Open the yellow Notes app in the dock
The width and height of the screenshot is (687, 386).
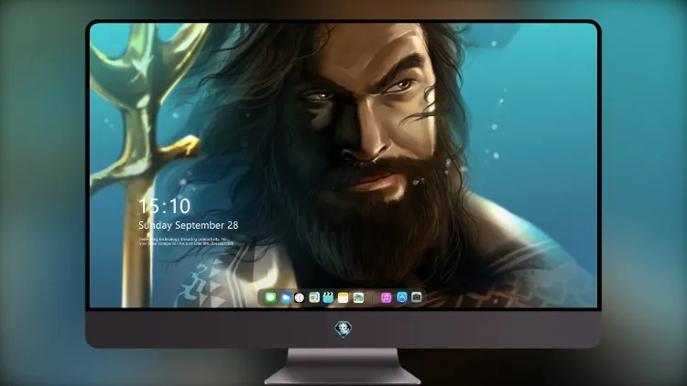(343, 297)
